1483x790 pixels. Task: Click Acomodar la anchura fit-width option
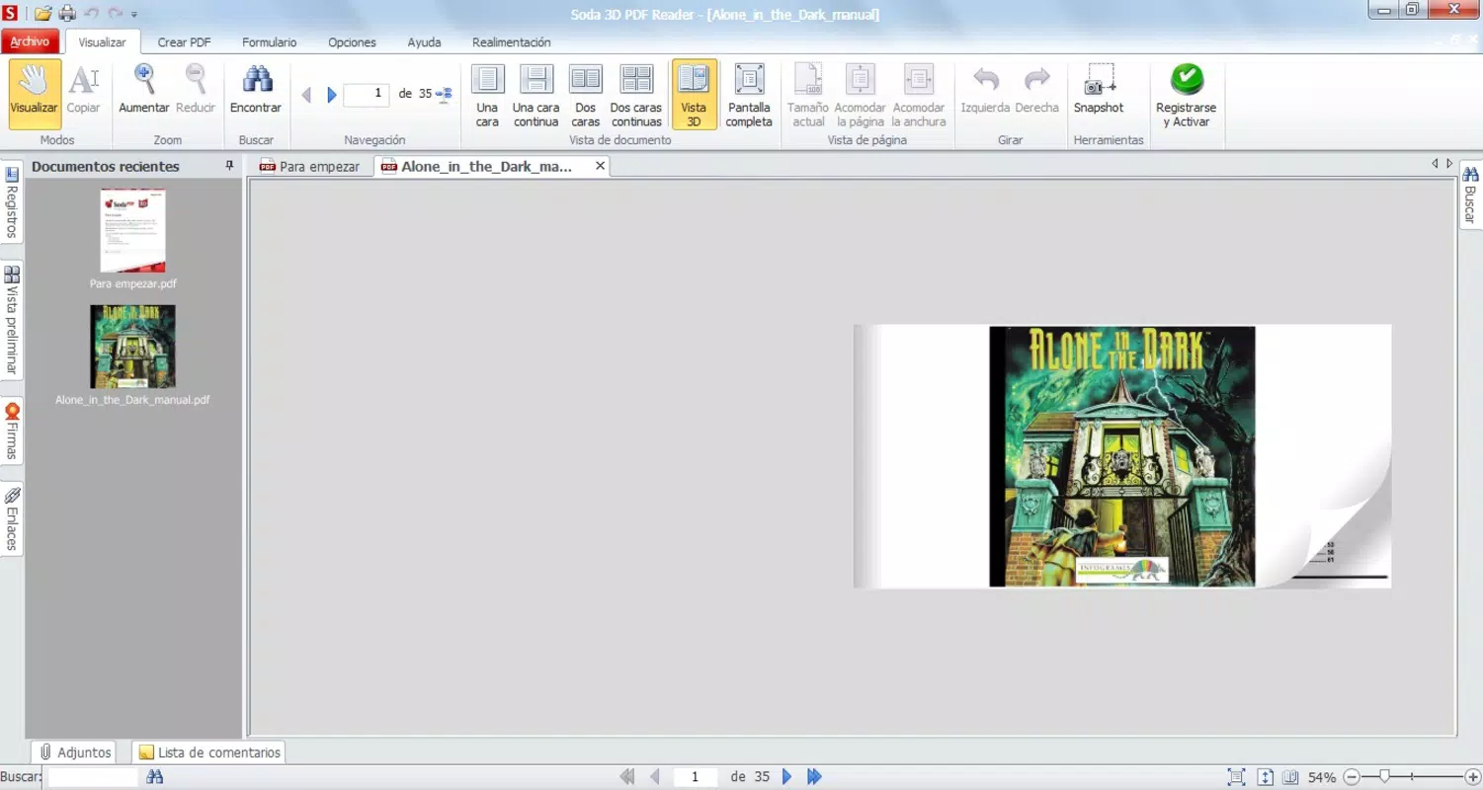919,94
